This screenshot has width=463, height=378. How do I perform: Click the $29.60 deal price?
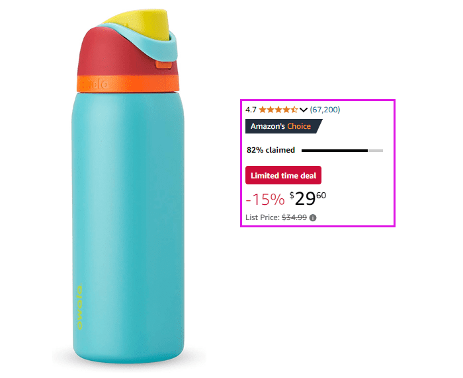point(308,199)
